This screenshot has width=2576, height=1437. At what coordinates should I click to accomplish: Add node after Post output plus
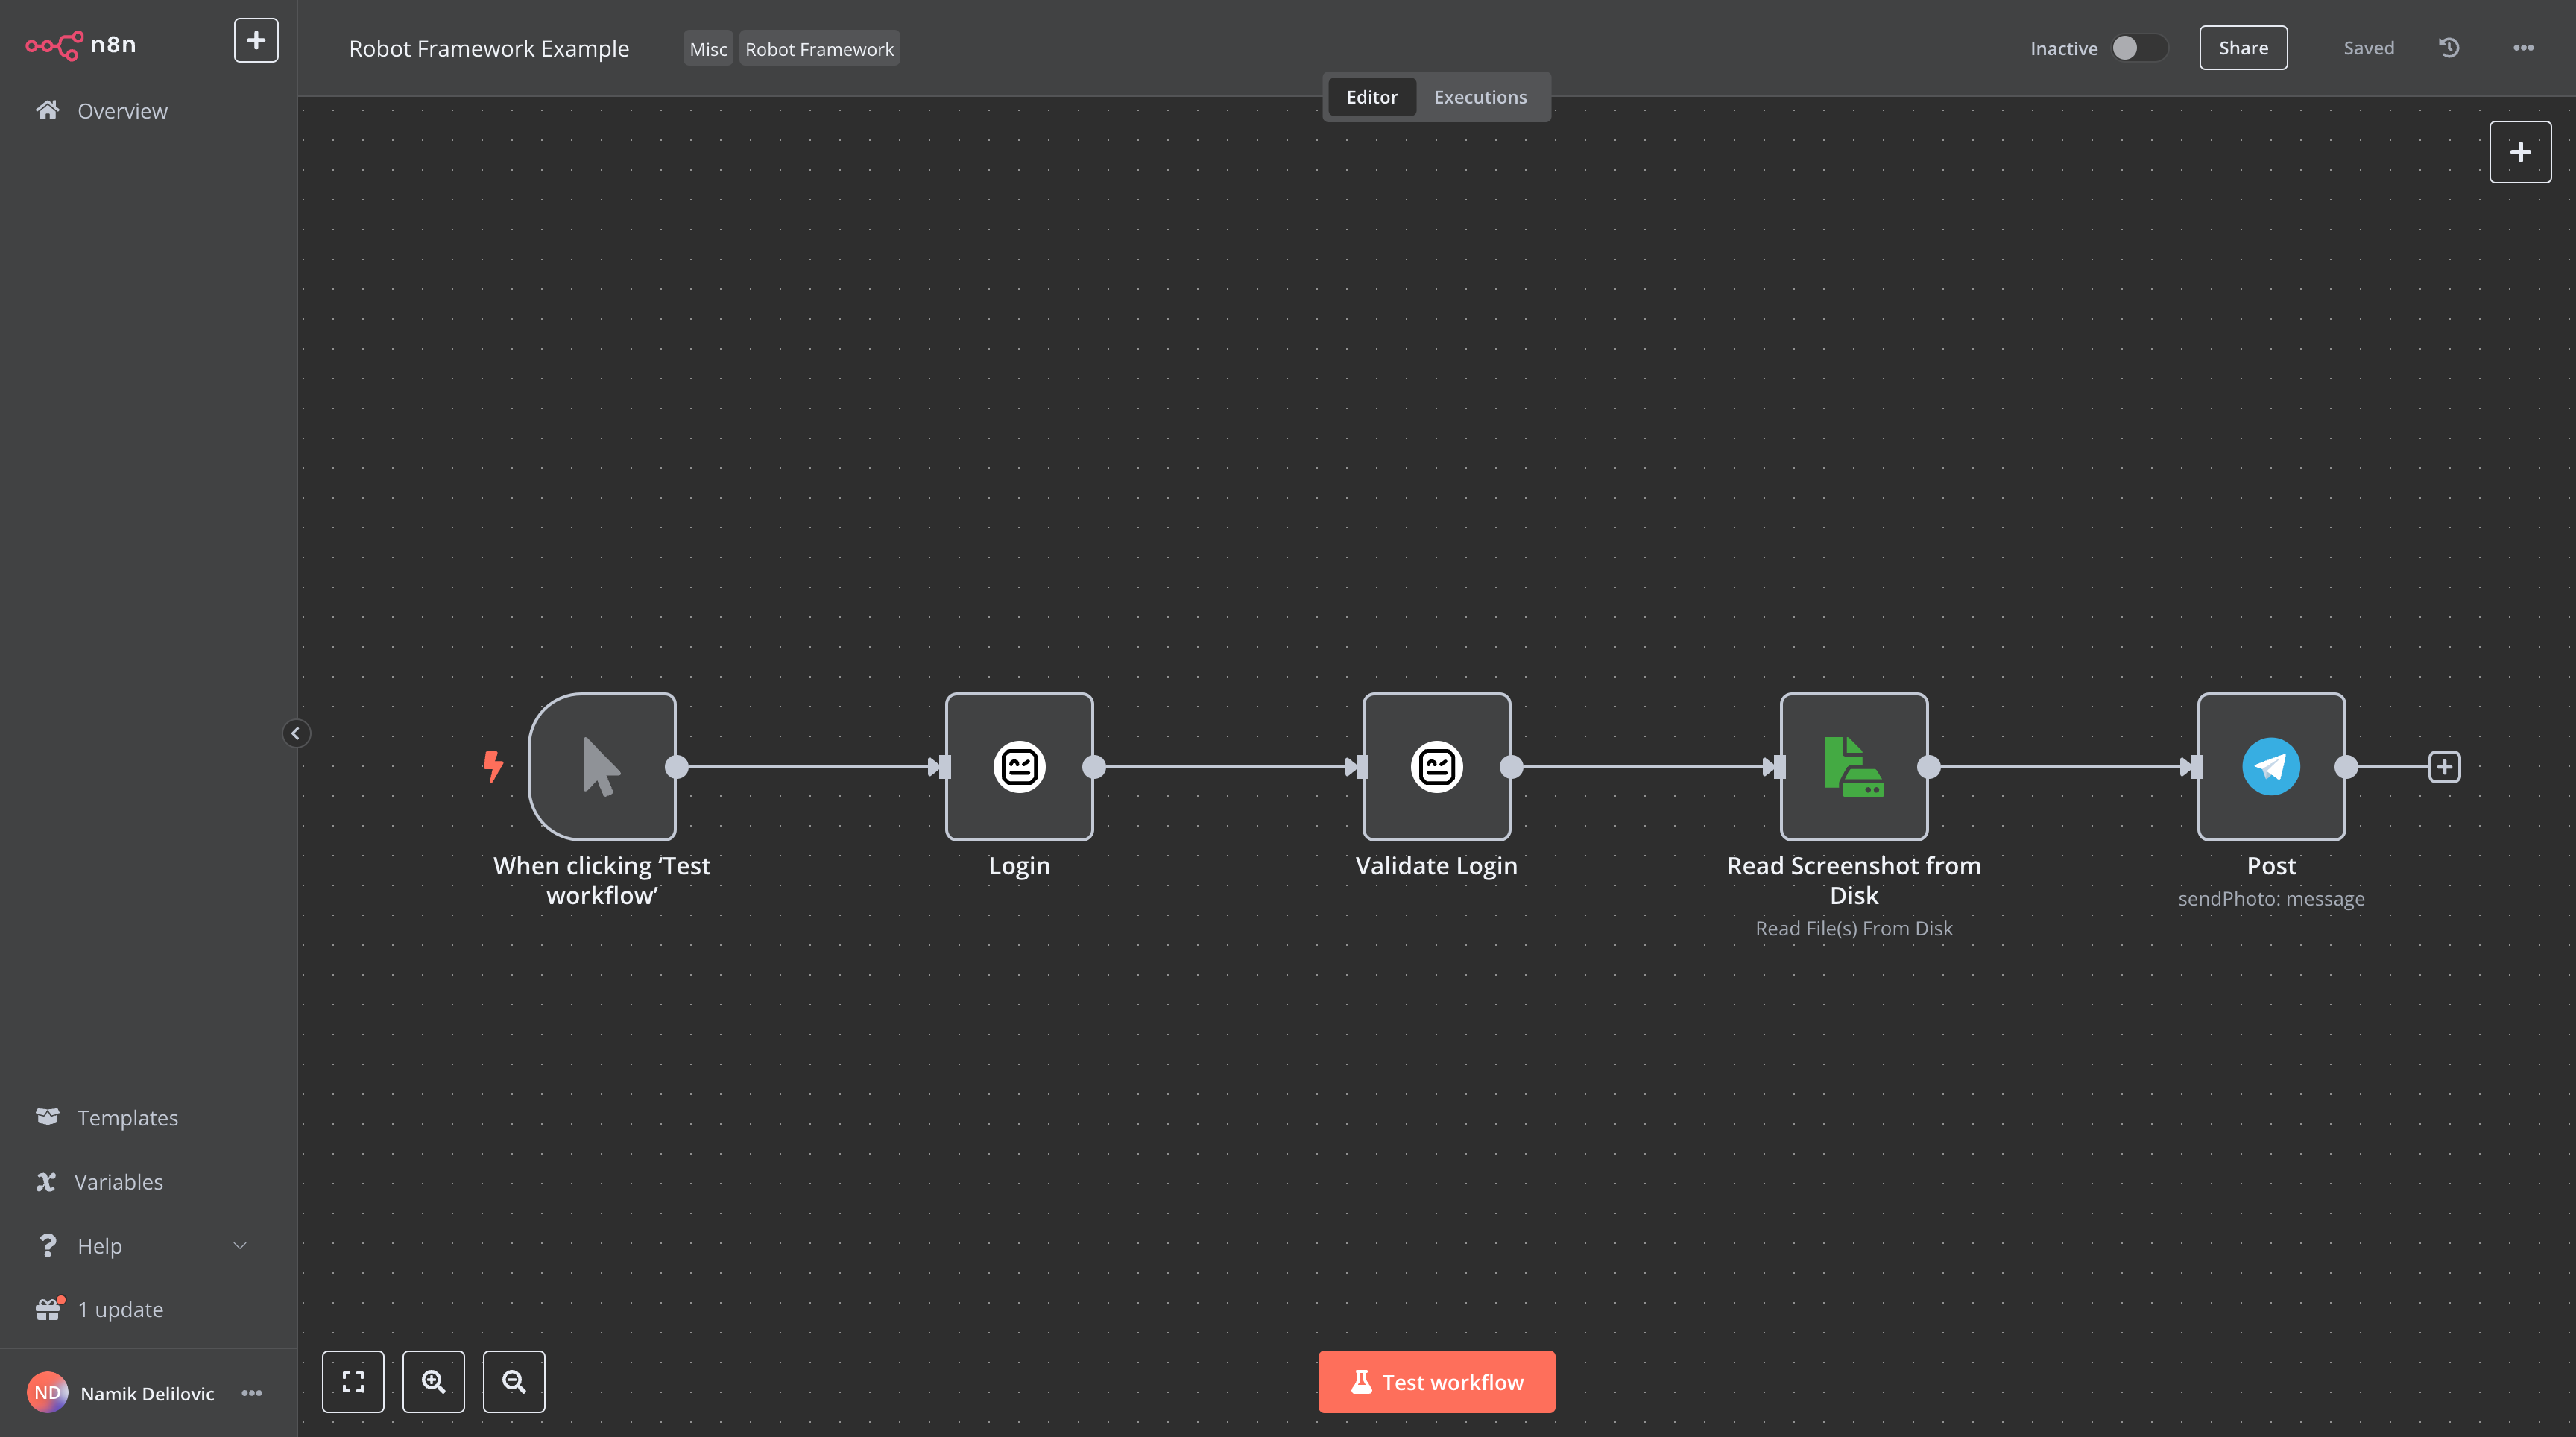[2444, 767]
